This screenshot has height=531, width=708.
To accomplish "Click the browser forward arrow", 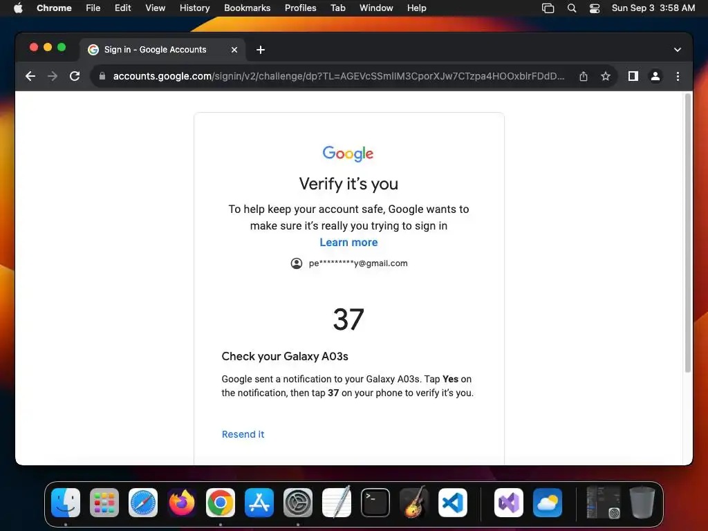I will [53, 76].
